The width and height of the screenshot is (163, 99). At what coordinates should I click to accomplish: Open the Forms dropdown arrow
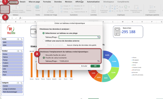40,7
